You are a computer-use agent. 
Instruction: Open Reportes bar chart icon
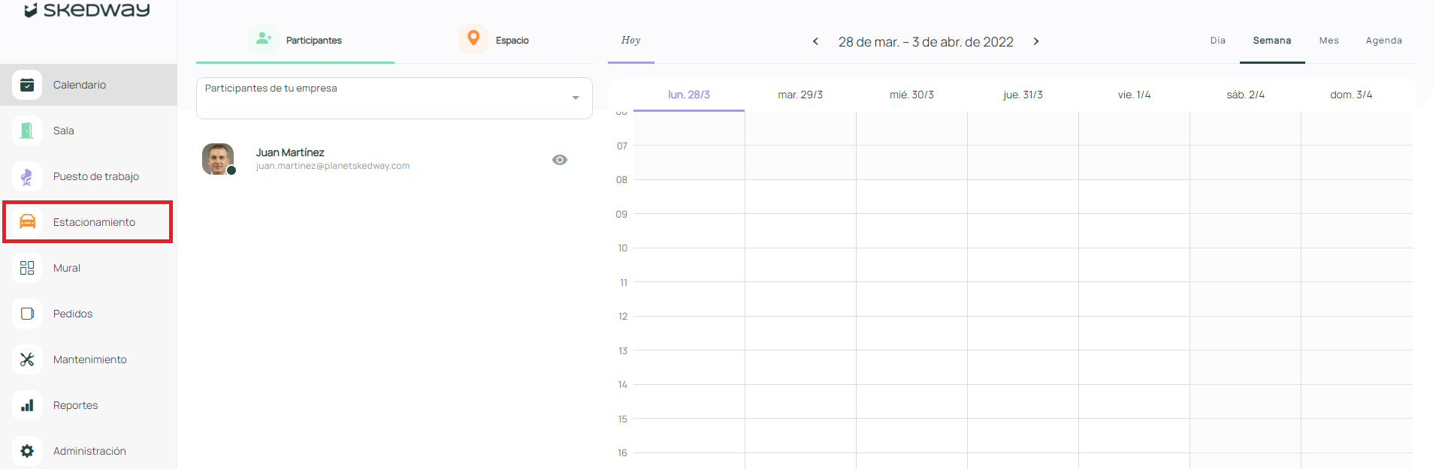pos(27,405)
